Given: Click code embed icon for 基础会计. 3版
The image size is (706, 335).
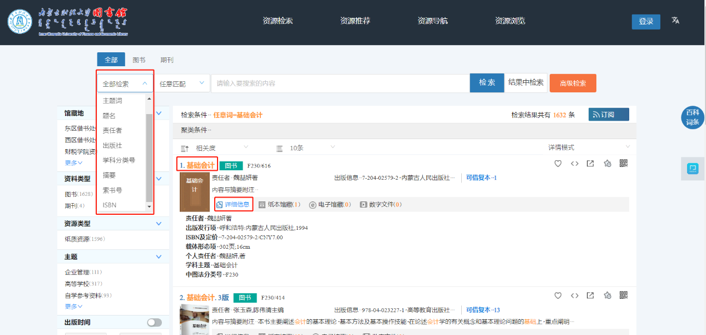Looking at the screenshot, I should 575,295.
